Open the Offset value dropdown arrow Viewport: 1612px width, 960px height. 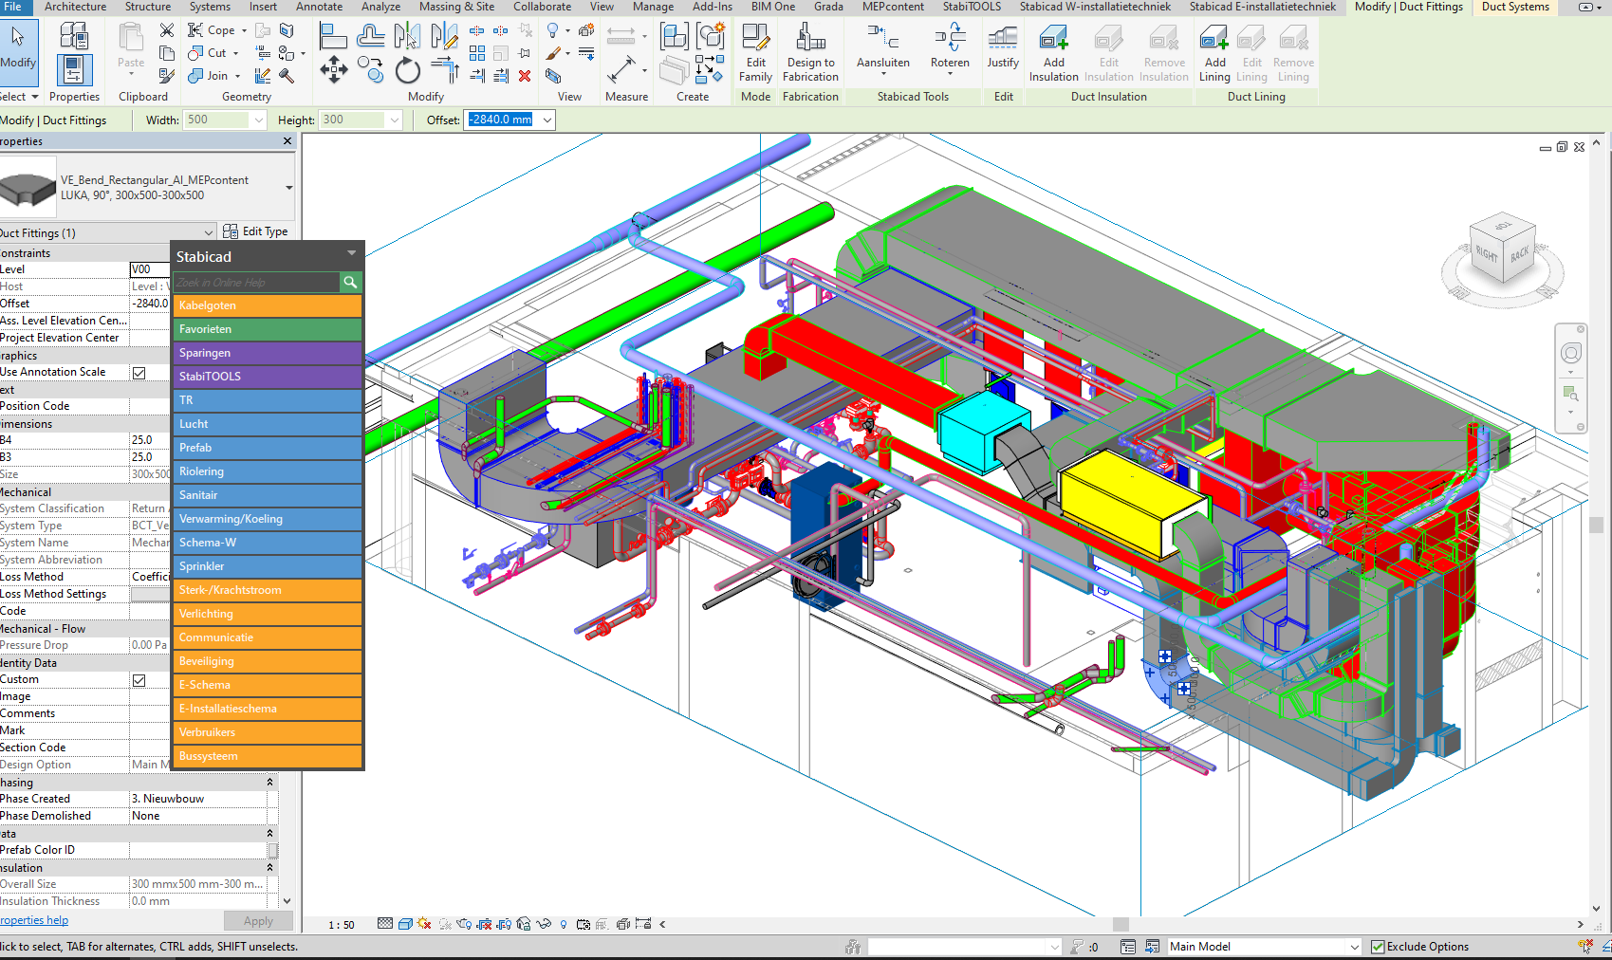(547, 120)
